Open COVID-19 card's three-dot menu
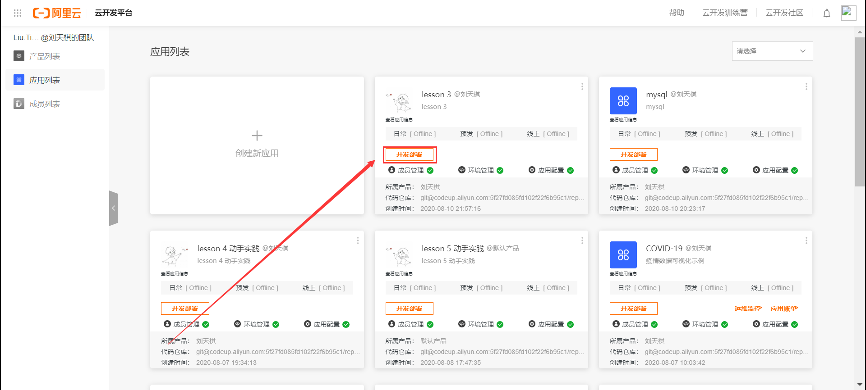The height and width of the screenshot is (390, 866). (806, 240)
